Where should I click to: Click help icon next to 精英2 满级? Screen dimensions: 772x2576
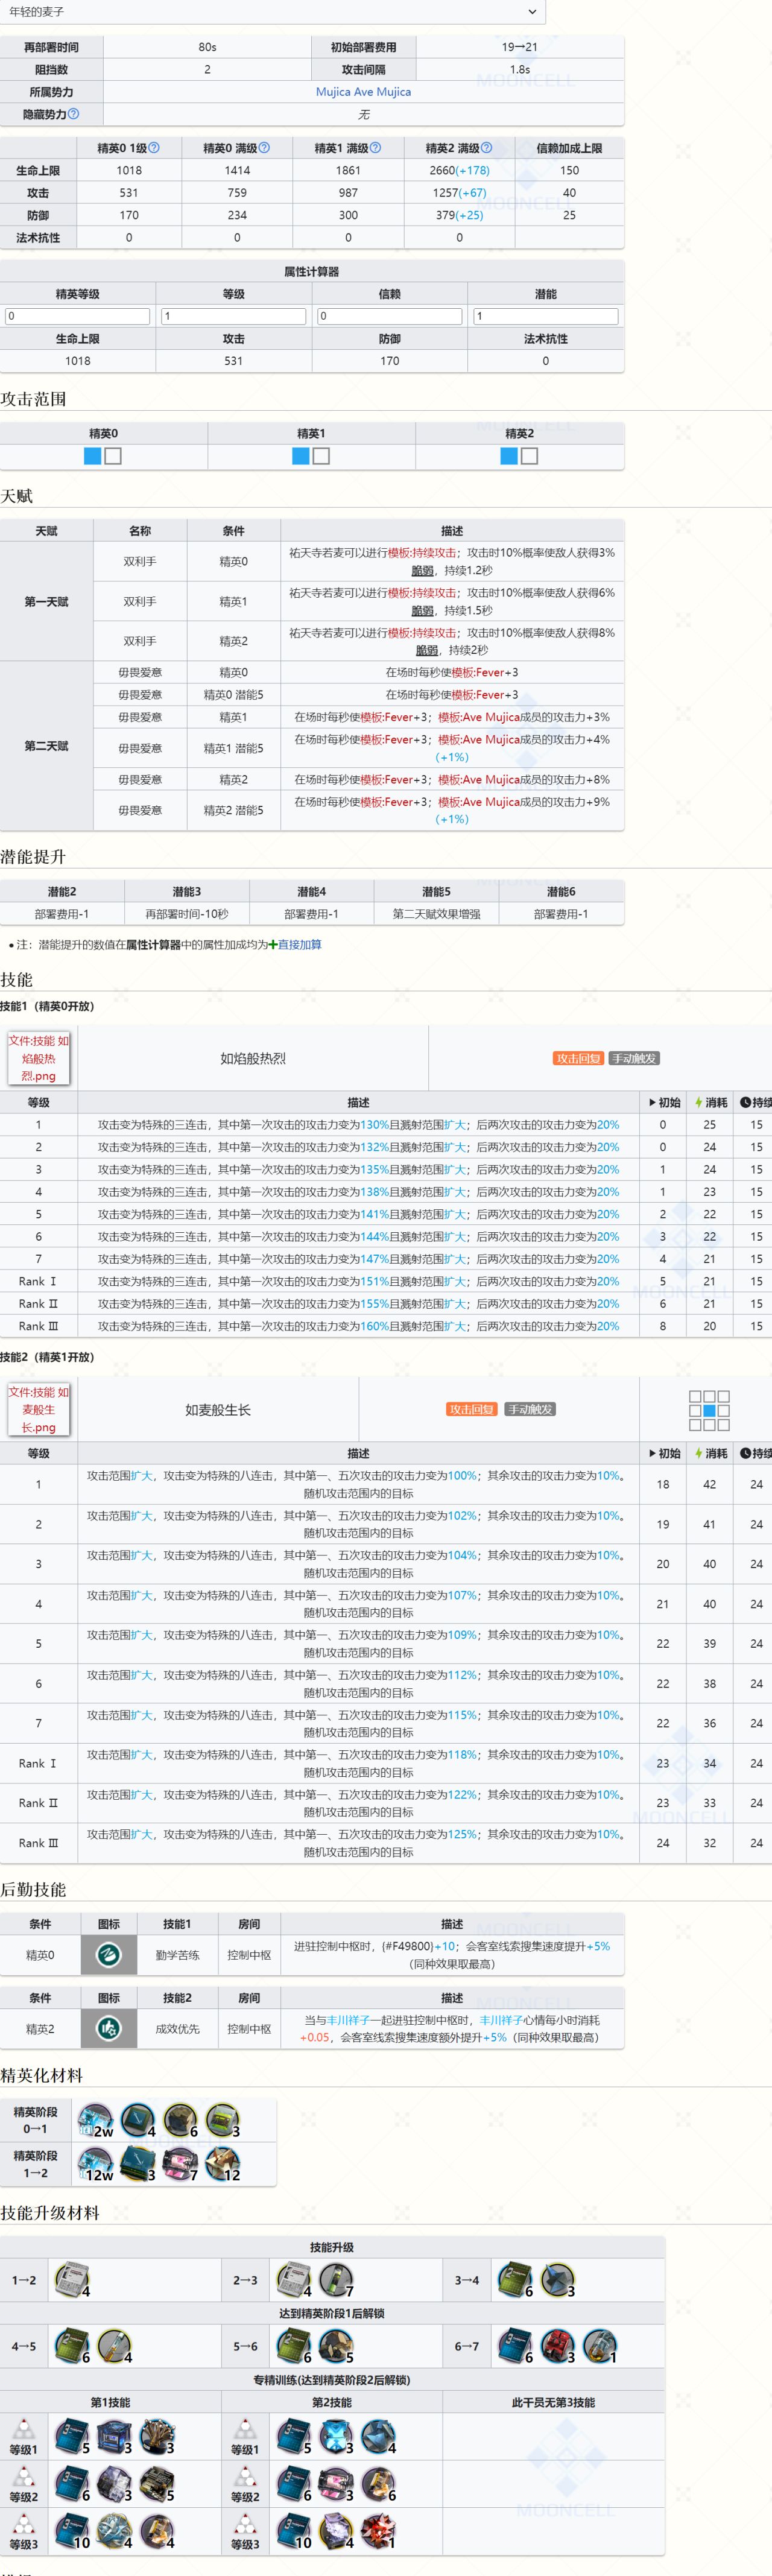pyautogui.click(x=487, y=148)
